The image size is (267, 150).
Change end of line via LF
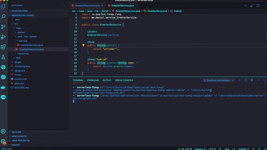pyautogui.click(x=220, y=149)
